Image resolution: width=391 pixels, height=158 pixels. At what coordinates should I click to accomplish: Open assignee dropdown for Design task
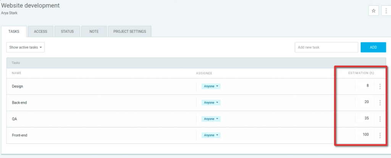tap(211, 87)
